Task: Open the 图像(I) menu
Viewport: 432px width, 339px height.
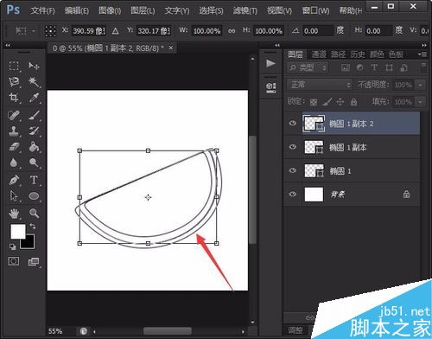Action: point(110,11)
